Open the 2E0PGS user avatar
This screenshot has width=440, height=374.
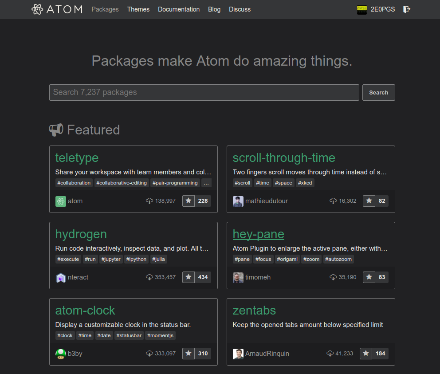pyautogui.click(x=361, y=10)
